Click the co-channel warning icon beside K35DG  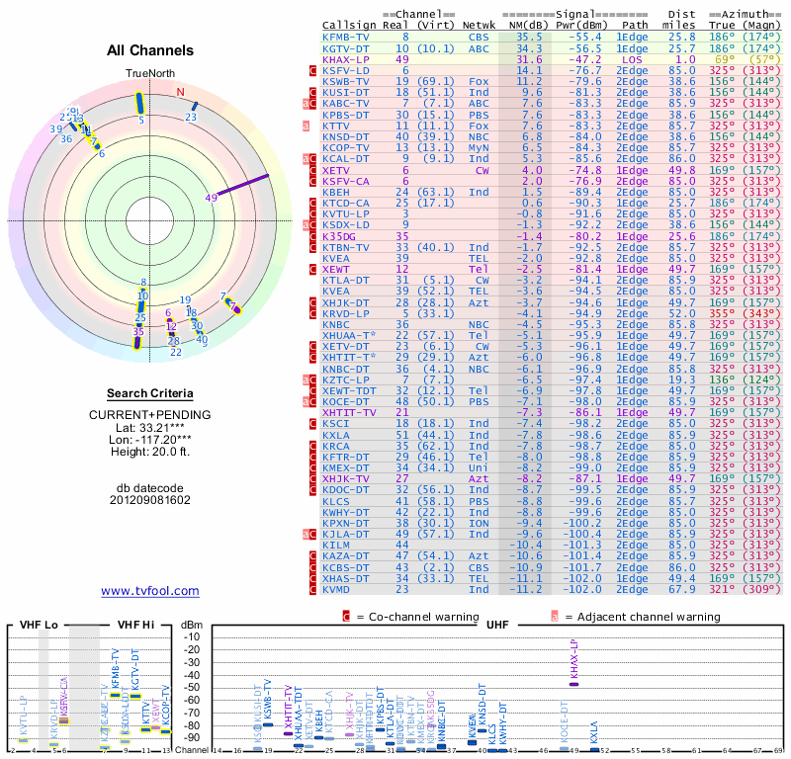pyautogui.click(x=313, y=236)
